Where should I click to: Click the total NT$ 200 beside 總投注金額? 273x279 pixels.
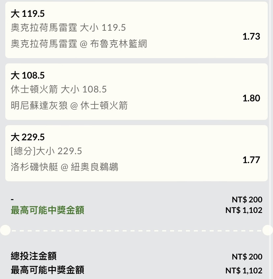pyautogui.click(x=247, y=257)
